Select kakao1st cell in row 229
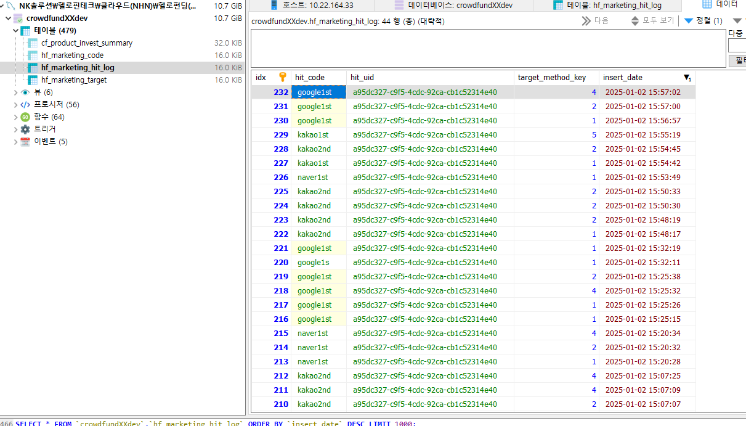 click(x=318, y=135)
